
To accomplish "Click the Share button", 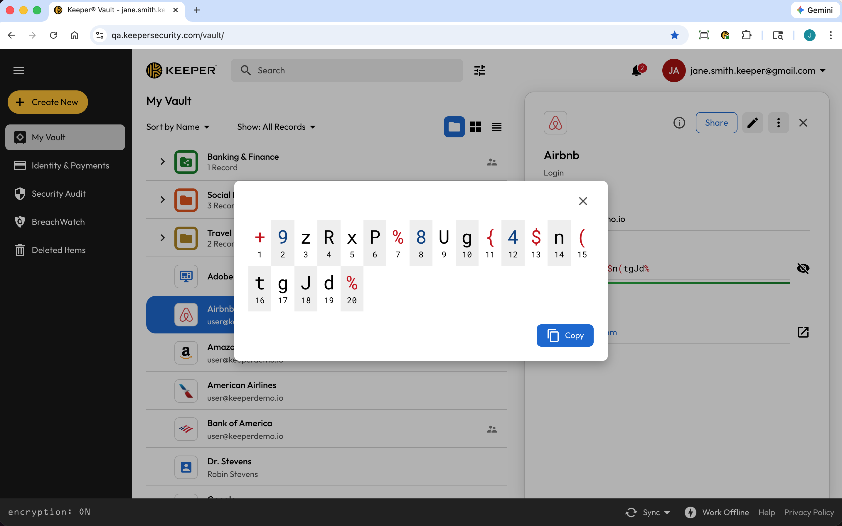I will coord(716,123).
